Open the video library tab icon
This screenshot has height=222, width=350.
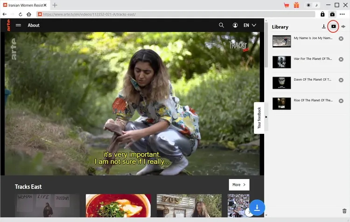click(x=333, y=27)
